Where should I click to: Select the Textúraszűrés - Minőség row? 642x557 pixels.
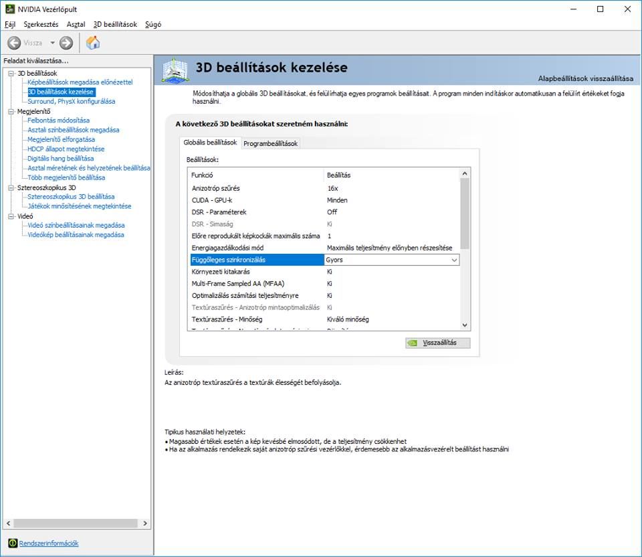coord(325,319)
